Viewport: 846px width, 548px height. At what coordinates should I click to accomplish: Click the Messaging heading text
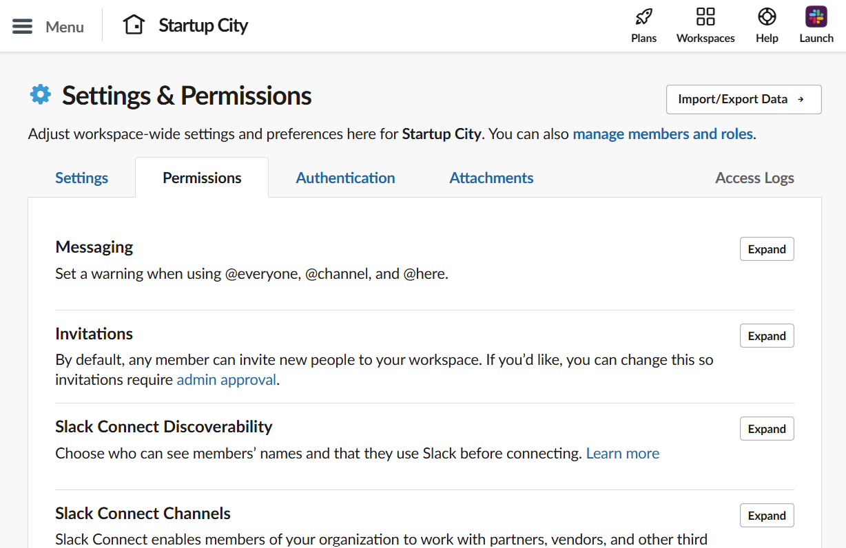94,246
